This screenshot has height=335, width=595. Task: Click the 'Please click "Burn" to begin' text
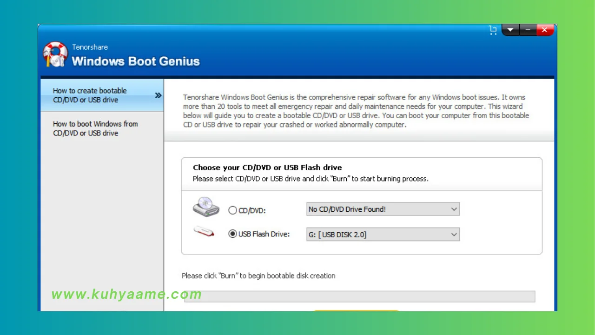tap(258, 275)
